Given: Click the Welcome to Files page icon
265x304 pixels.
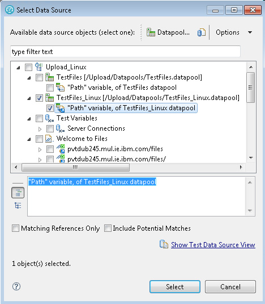Looking at the screenshot, I should 49,139.
